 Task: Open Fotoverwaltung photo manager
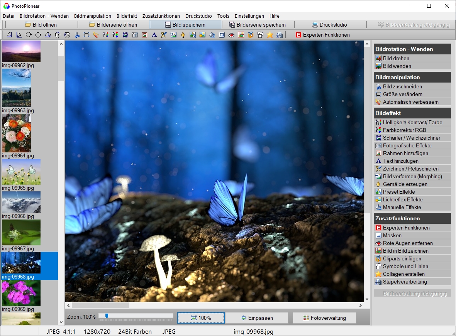click(x=324, y=318)
